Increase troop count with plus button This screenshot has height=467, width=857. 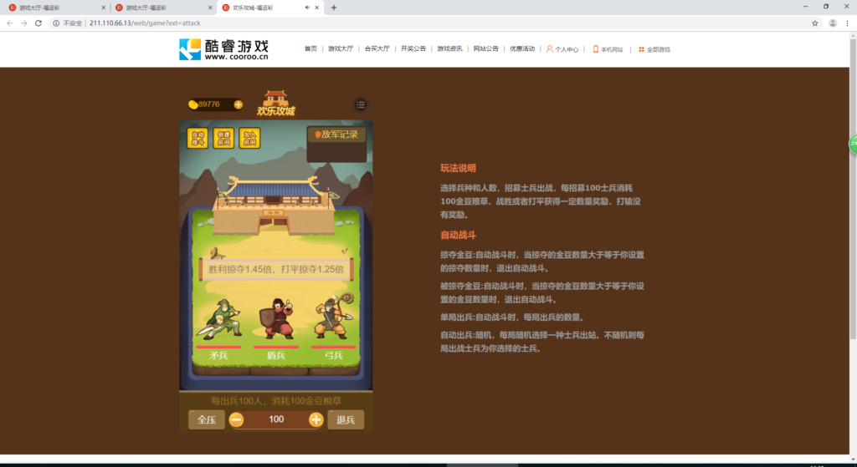coord(316,419)
